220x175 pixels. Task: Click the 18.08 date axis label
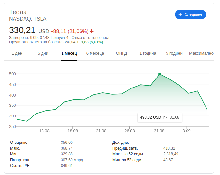point(73,131)
